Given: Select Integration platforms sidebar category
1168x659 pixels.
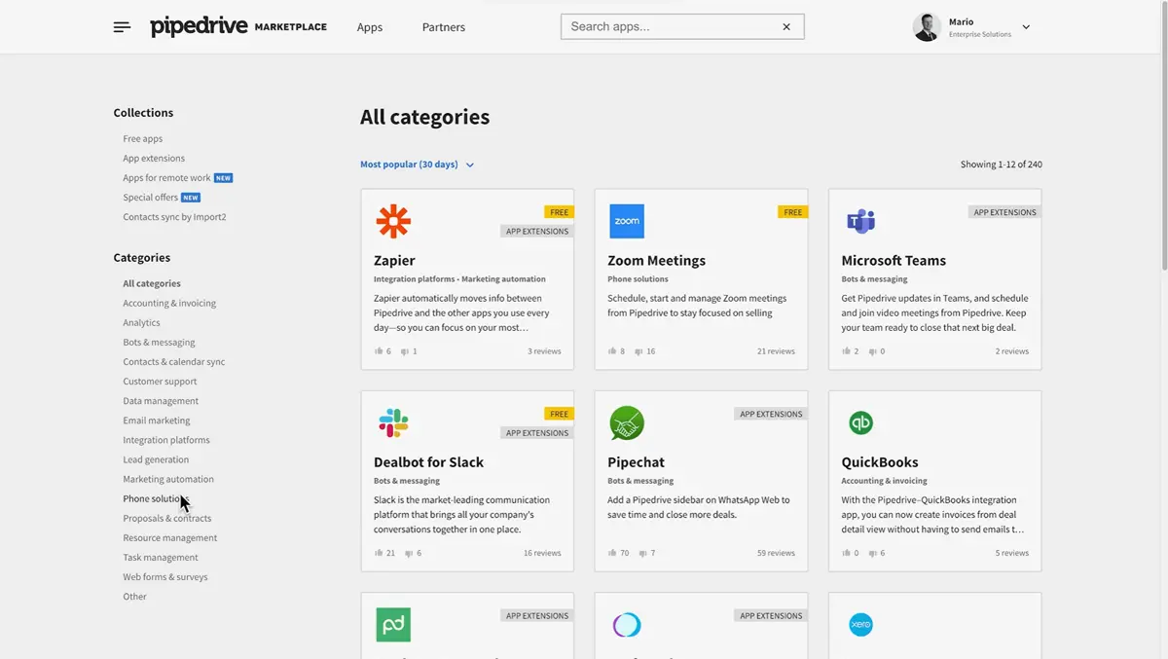Looking at the screenshot, I should (166, 440).
